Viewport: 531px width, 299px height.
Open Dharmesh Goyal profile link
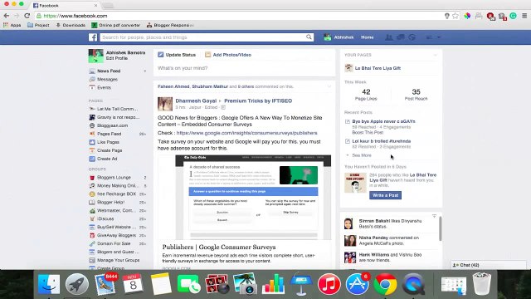(x=196, y=100)
